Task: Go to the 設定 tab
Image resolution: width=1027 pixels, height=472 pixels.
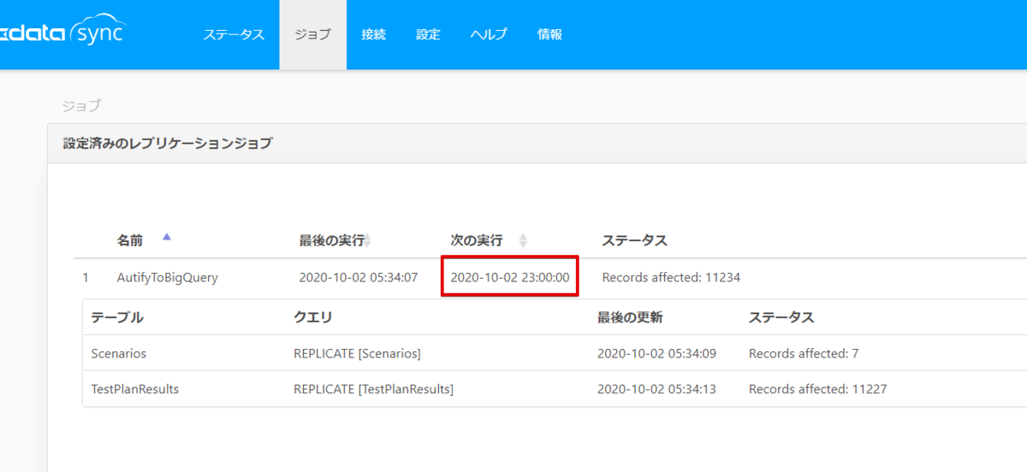Action: pos(428,35)
